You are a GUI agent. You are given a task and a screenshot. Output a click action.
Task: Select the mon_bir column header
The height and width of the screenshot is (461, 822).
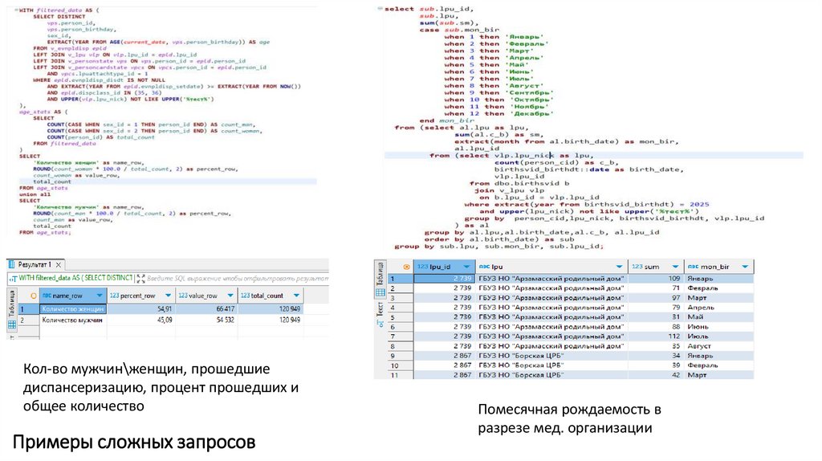point(718,267)
